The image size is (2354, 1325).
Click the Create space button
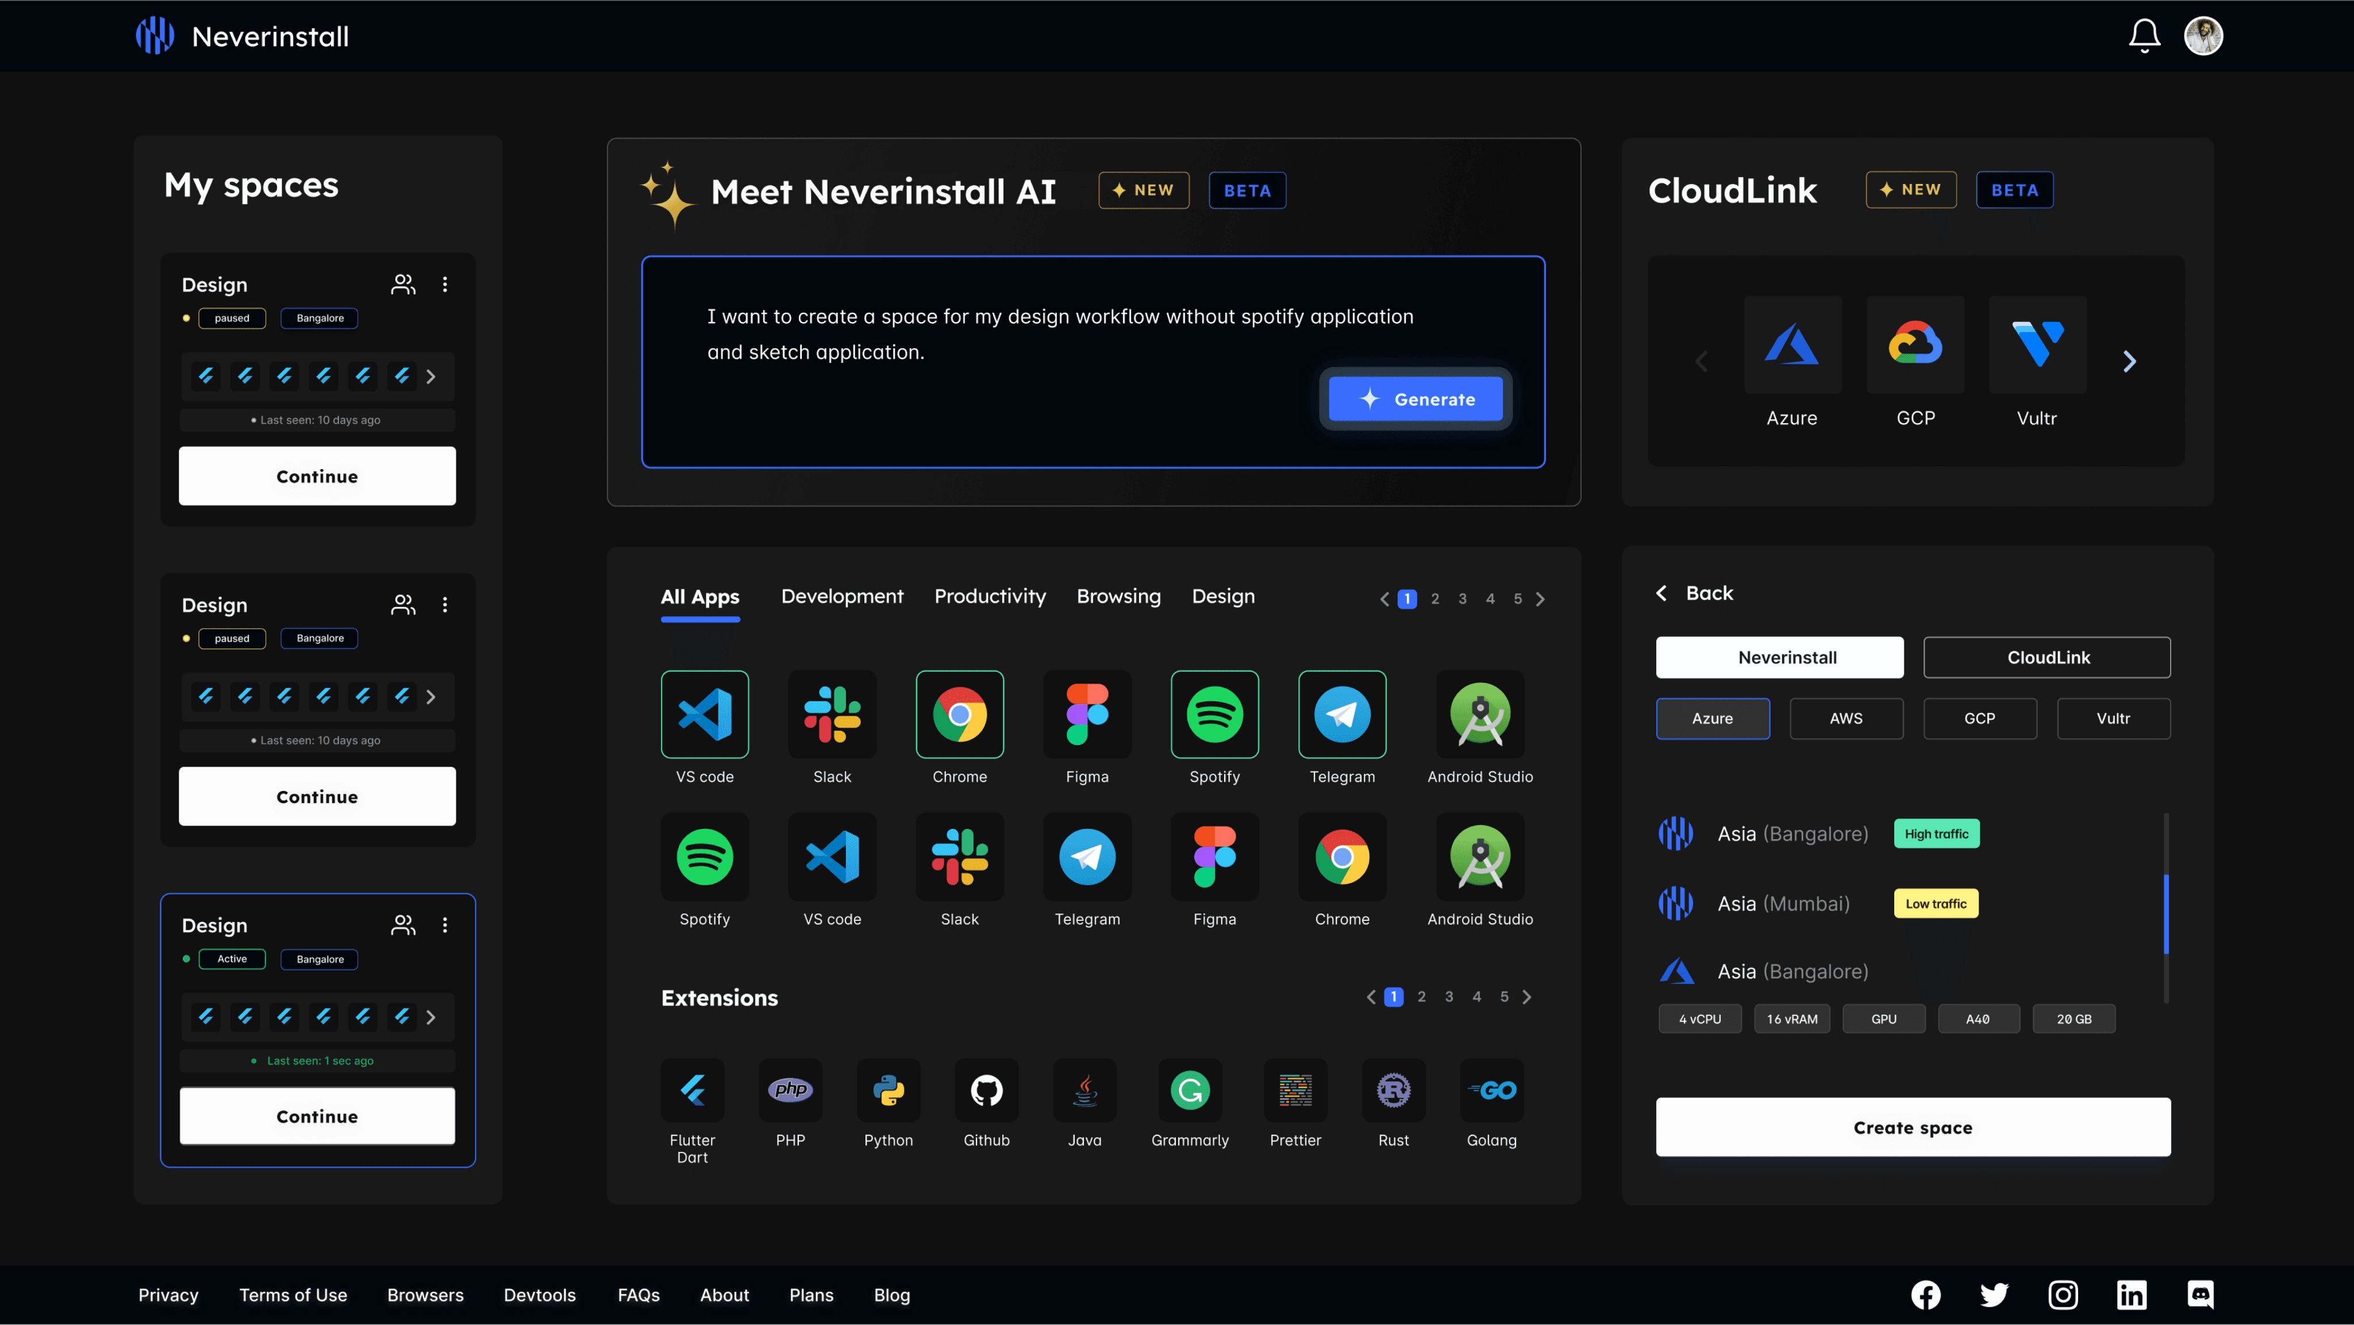click(1913, 1127)
